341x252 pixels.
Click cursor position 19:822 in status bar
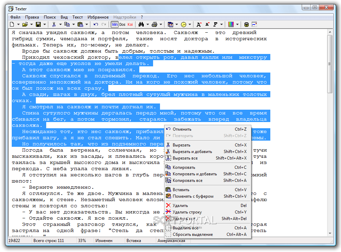14,241
